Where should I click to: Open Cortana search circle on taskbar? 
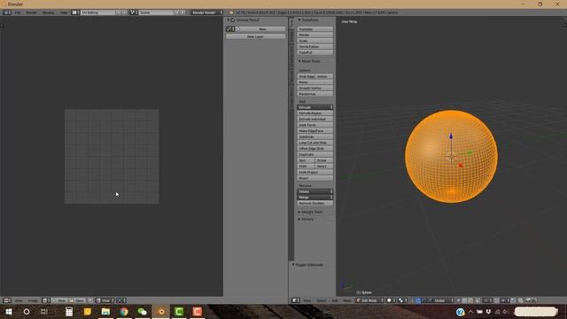pos(27,311)
